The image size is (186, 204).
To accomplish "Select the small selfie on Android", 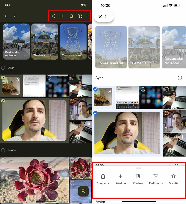I will click(72, 101).
